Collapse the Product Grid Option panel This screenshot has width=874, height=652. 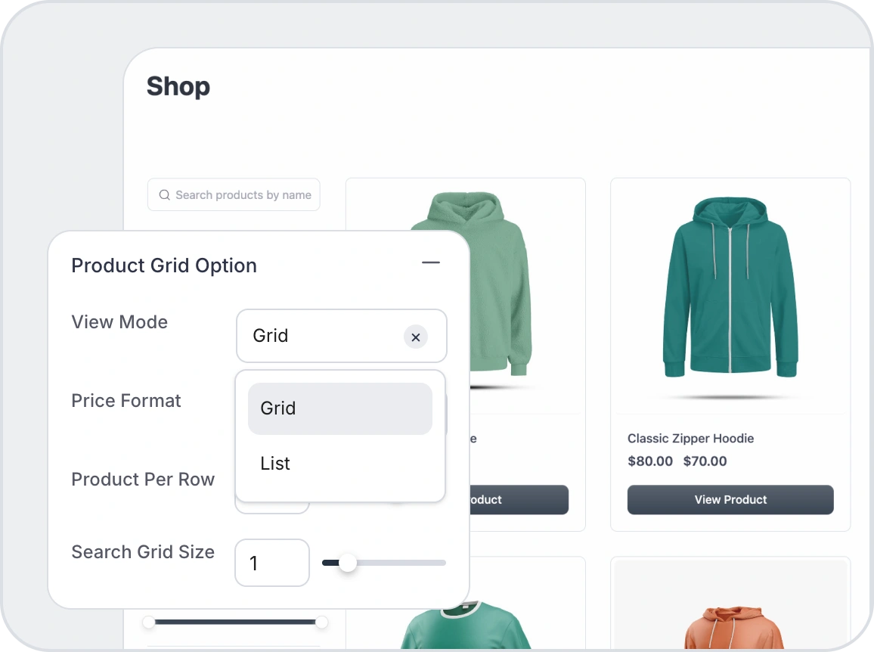pyautogui.click(x=430, y=262)
